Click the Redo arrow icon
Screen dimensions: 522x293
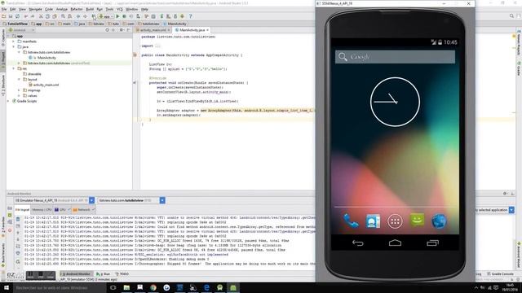pos(33,16)
